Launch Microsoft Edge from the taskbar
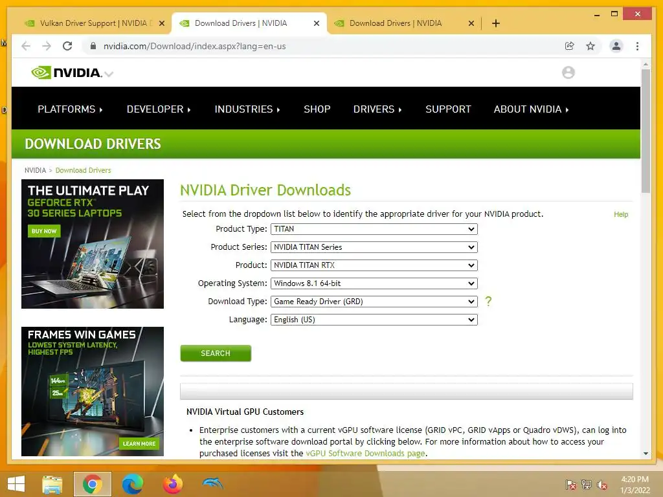The image size is (663, 497). [132, 484]
